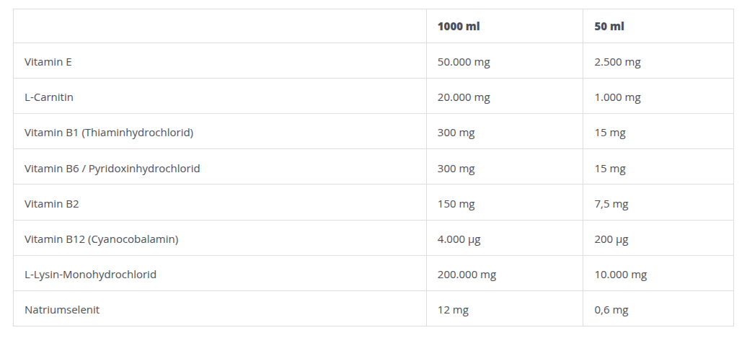Viewport: 747px width, 338px height.
Task: Click the 2.500 mg value cell
Action: [617, 62]
